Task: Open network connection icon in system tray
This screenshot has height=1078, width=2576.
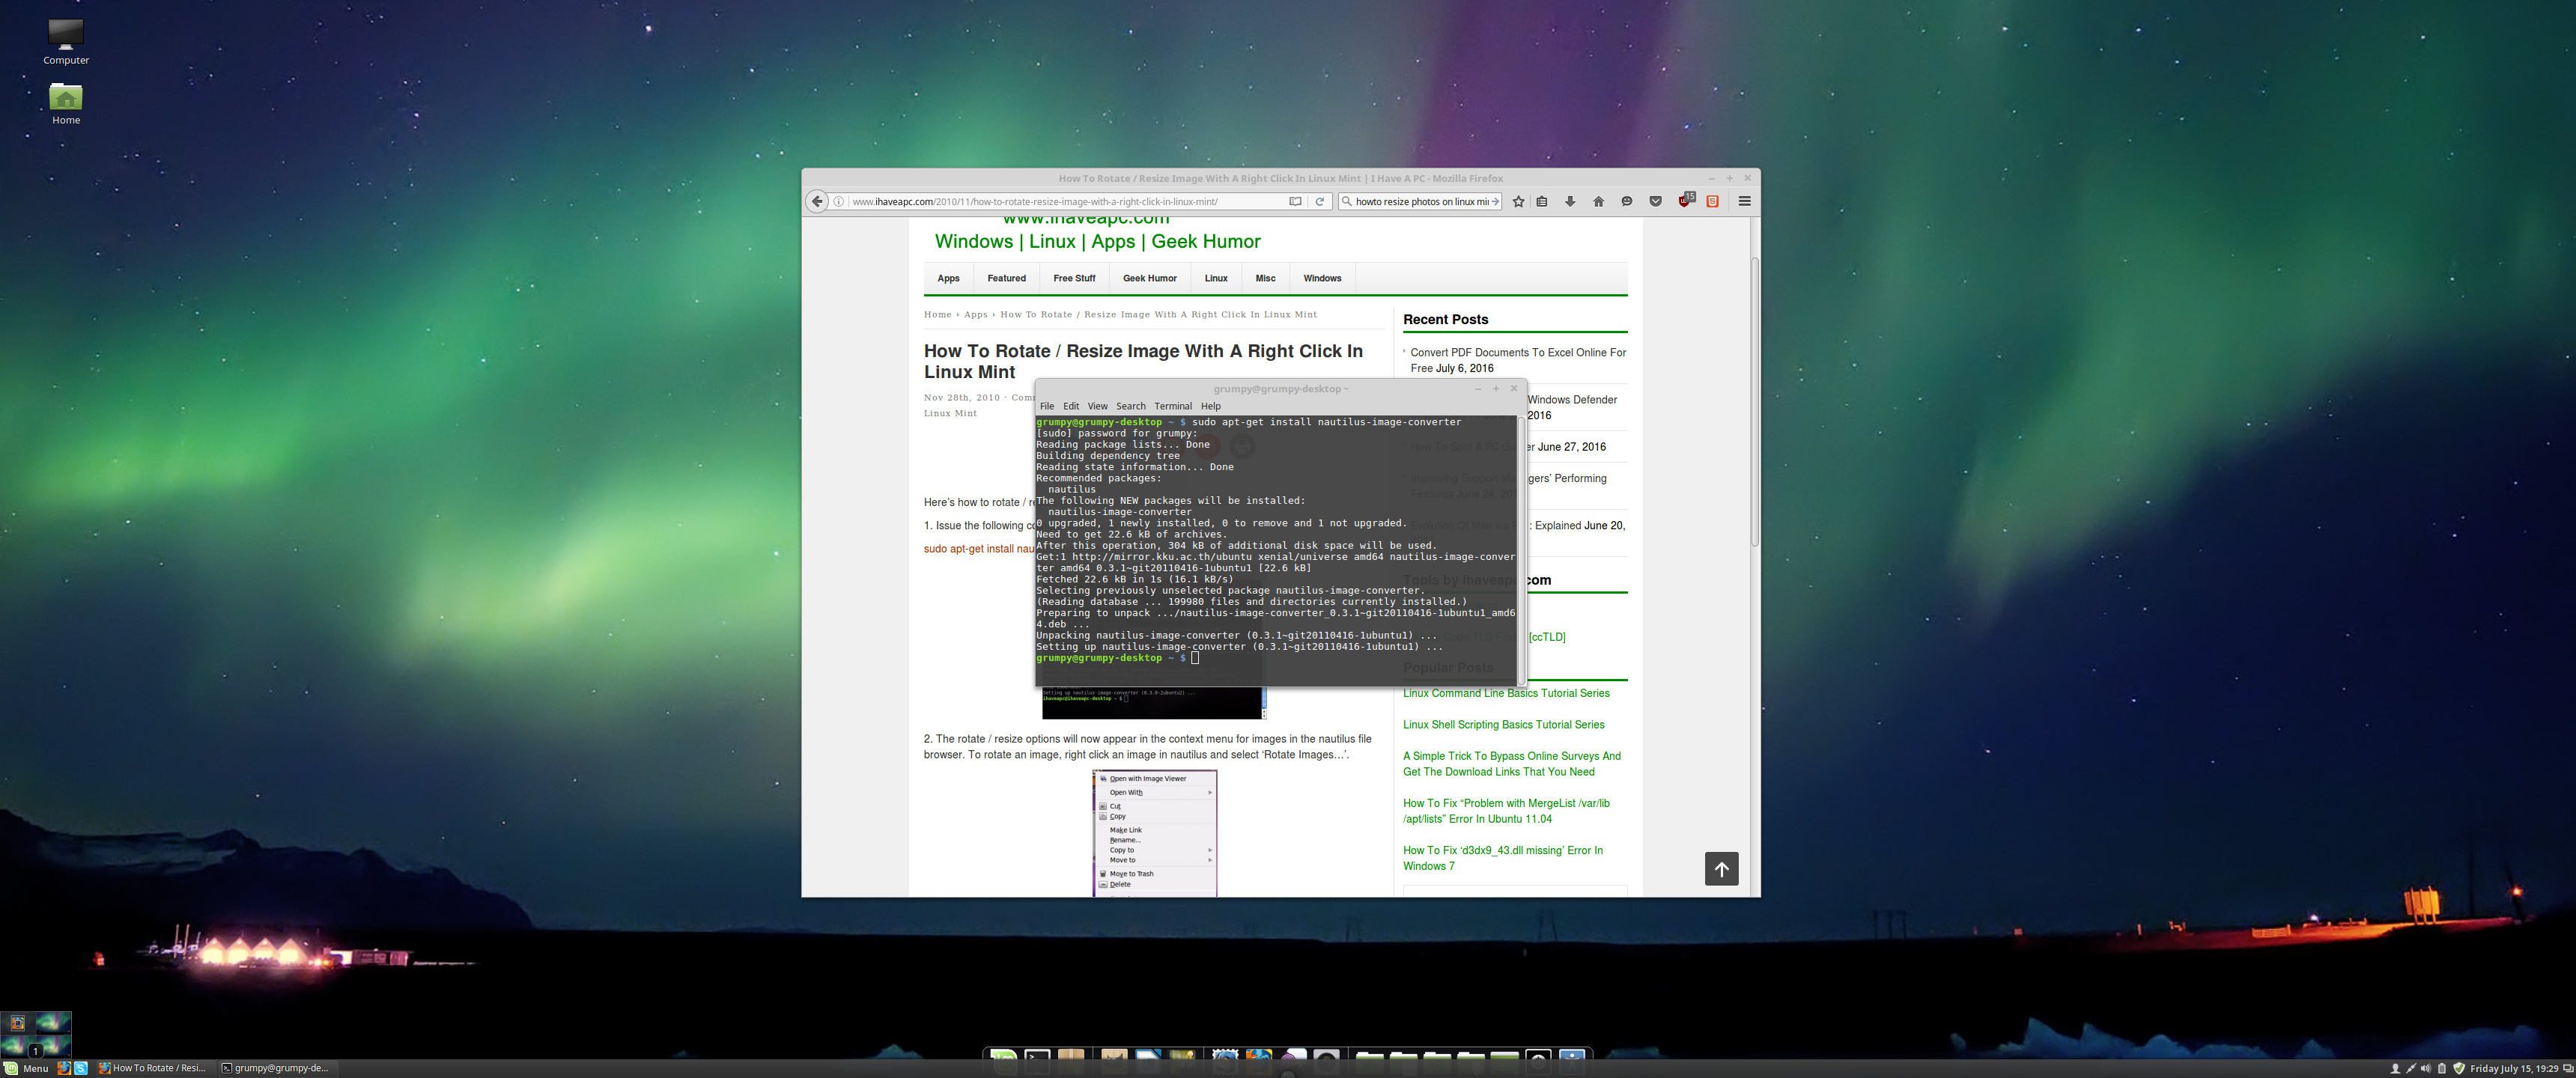Action: point(2411,1068)
